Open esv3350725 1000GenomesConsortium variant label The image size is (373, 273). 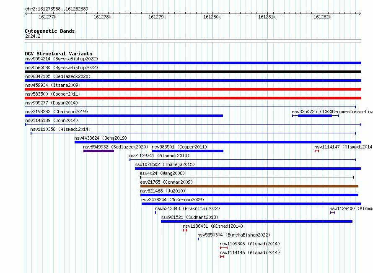pyautogui.click(x=332, y=112)
